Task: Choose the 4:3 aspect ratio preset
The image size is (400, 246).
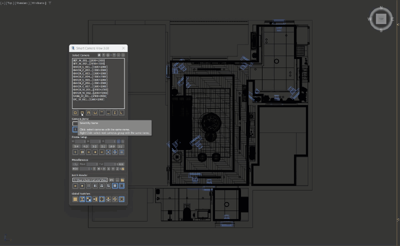Action: [x=85, y=146]
